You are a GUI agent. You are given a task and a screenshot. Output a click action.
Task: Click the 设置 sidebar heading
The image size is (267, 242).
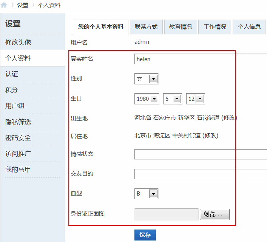[13, 23]
